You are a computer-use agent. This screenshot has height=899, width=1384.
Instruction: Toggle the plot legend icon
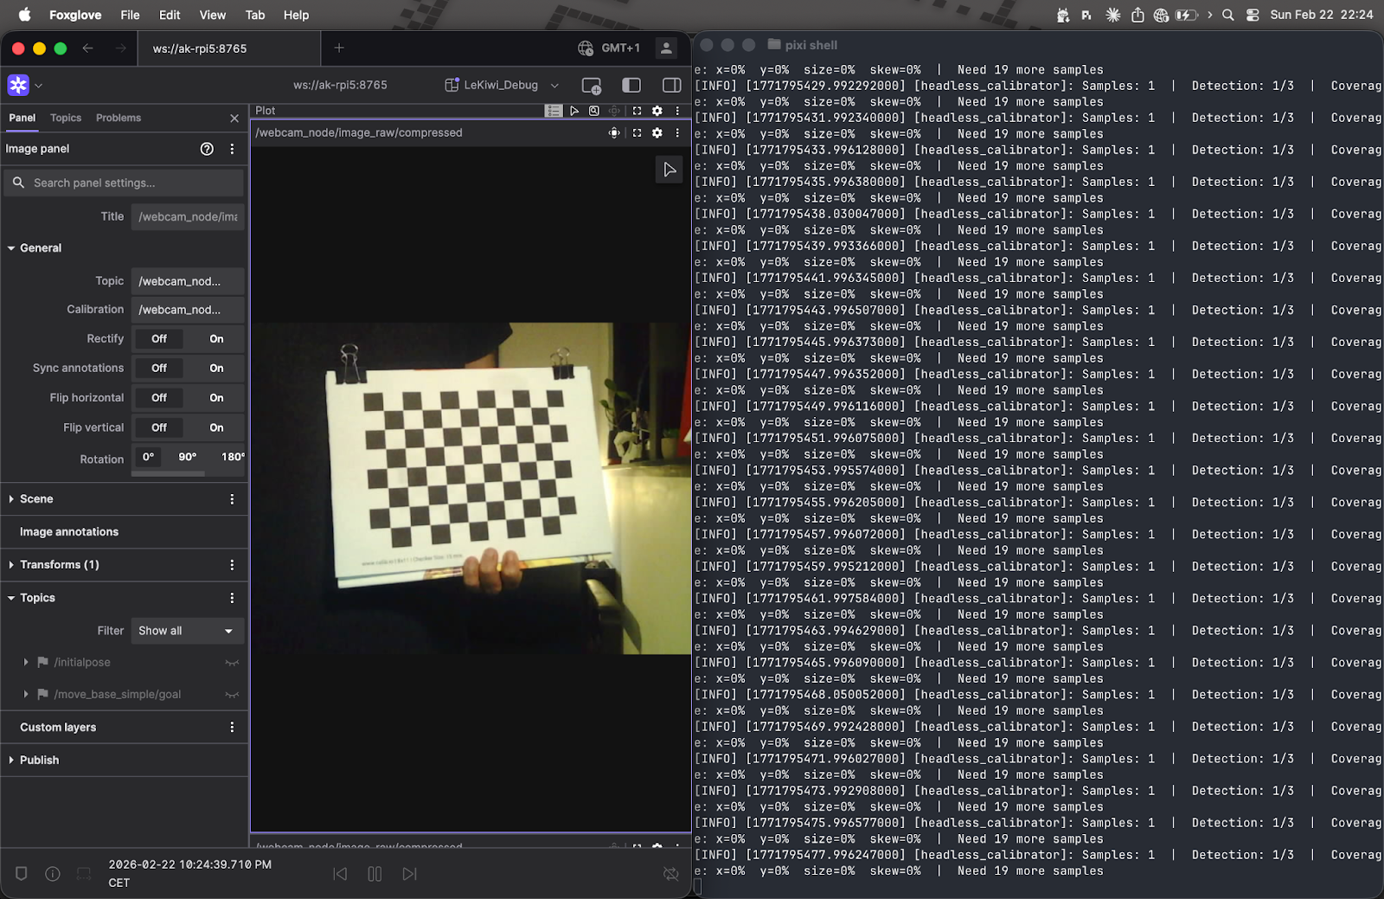(553, 110)
